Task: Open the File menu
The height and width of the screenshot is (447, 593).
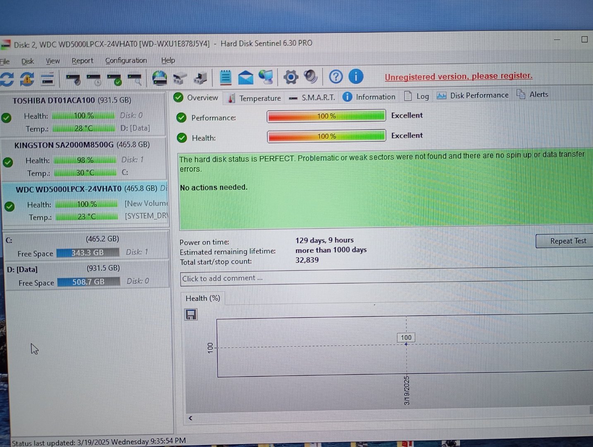Action: click(x=5, y=61)
